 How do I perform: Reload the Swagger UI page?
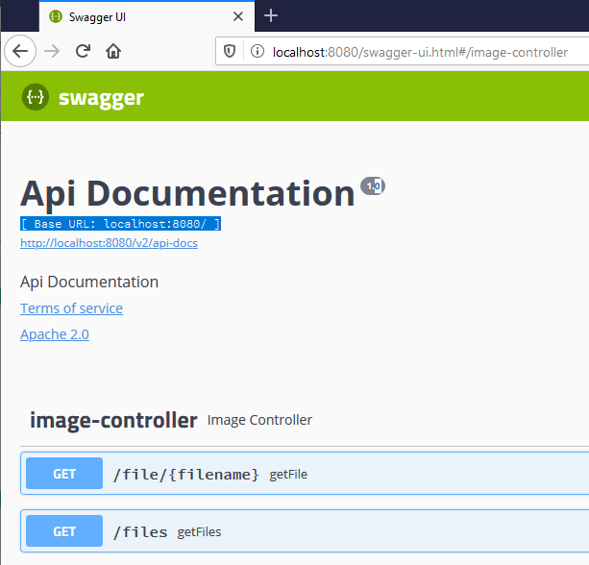tap(83, 51)
